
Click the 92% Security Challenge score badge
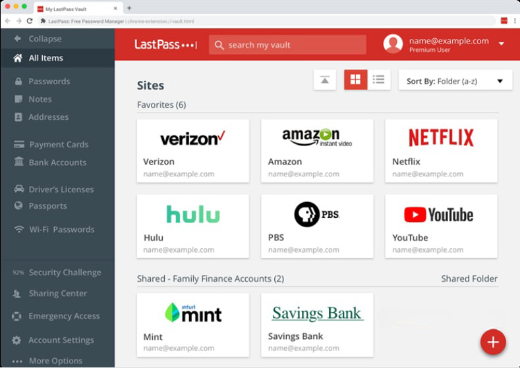(x=18, y=273)
